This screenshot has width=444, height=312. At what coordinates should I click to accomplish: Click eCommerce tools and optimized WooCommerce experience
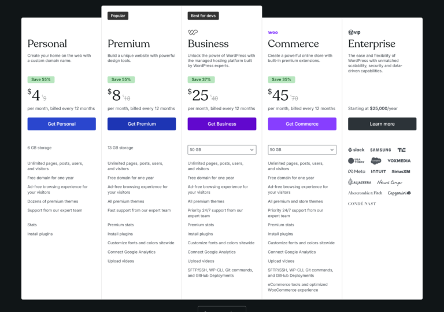click(298, 287)
